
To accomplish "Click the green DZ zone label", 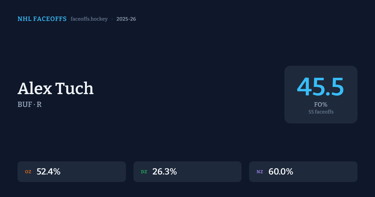I will coord(144,172).
